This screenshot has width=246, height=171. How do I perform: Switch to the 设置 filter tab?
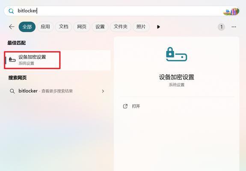point(100,27)
